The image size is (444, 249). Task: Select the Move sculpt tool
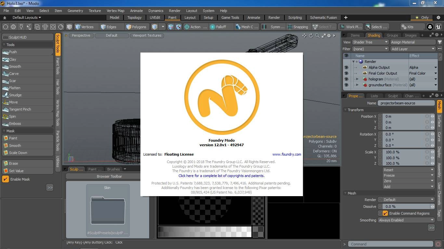point(27,102)
